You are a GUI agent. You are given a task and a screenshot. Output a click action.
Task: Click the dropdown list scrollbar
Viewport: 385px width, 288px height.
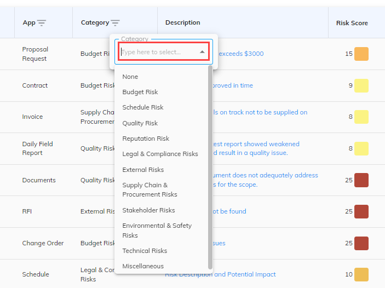pos(210,167)
